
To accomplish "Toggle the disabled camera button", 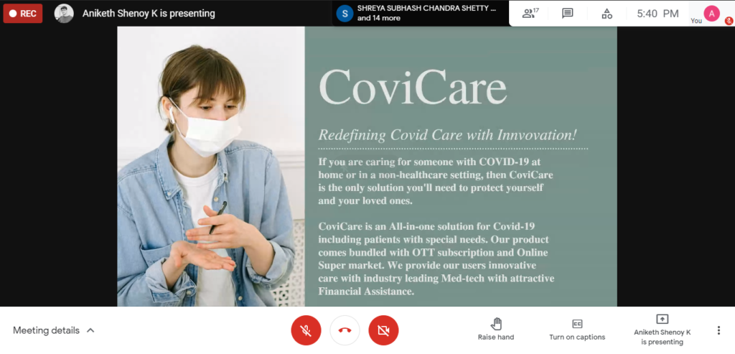I will [383, 330].
